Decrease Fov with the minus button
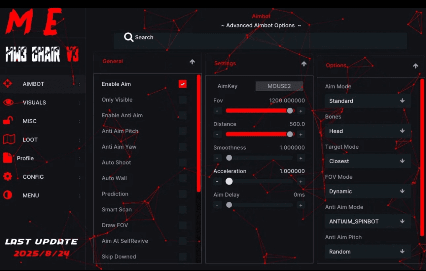The height and width of the screenshot is (271, 426). point(217,111)
